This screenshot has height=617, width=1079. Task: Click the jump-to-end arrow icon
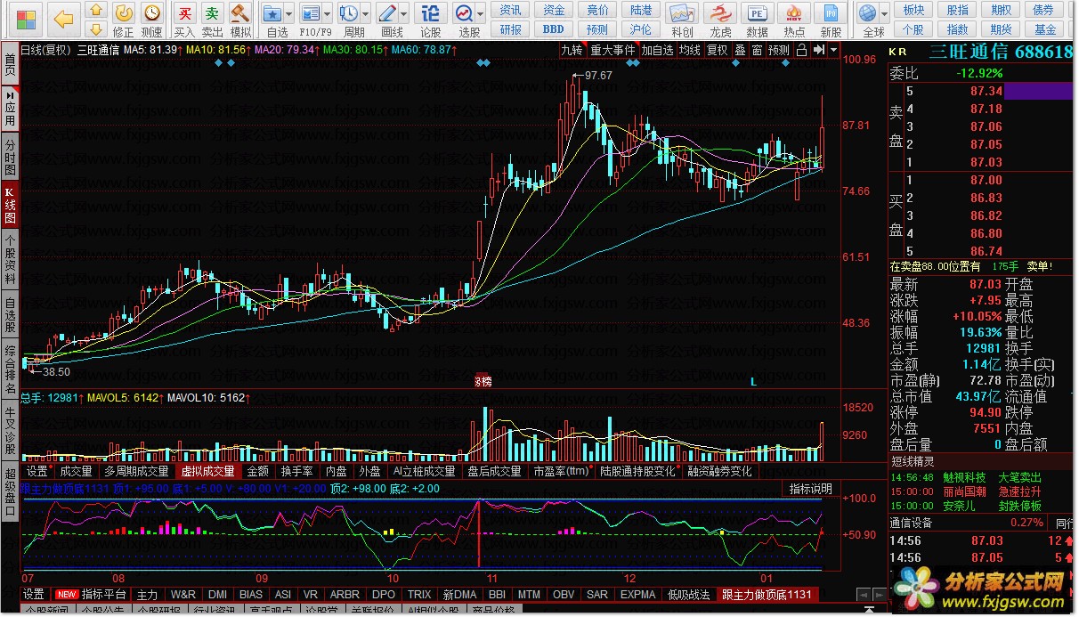pos(817,50)
